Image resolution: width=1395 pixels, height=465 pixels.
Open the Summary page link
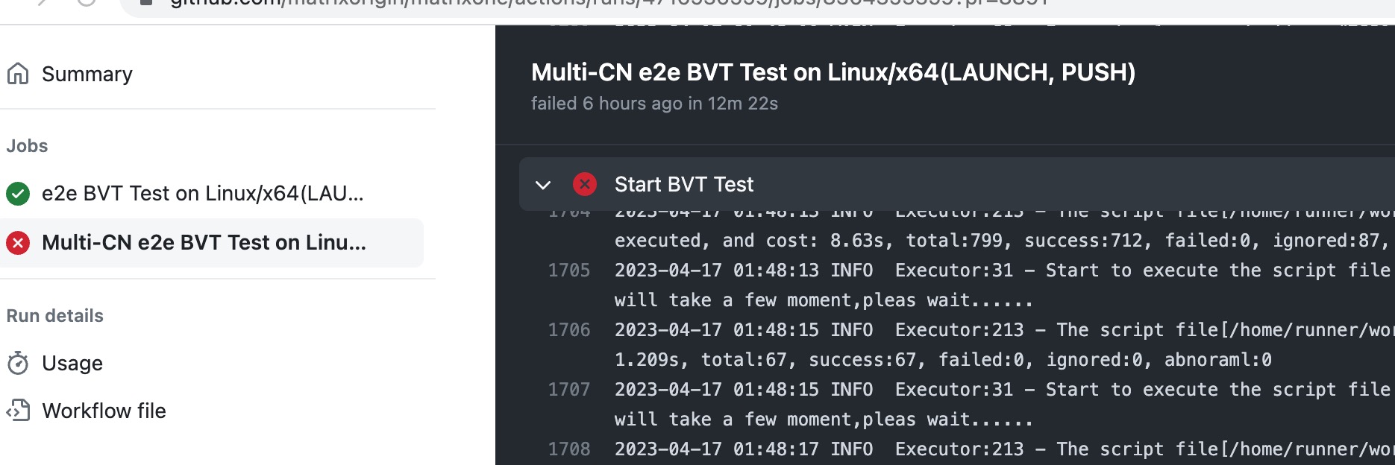(x=87, y=74)
